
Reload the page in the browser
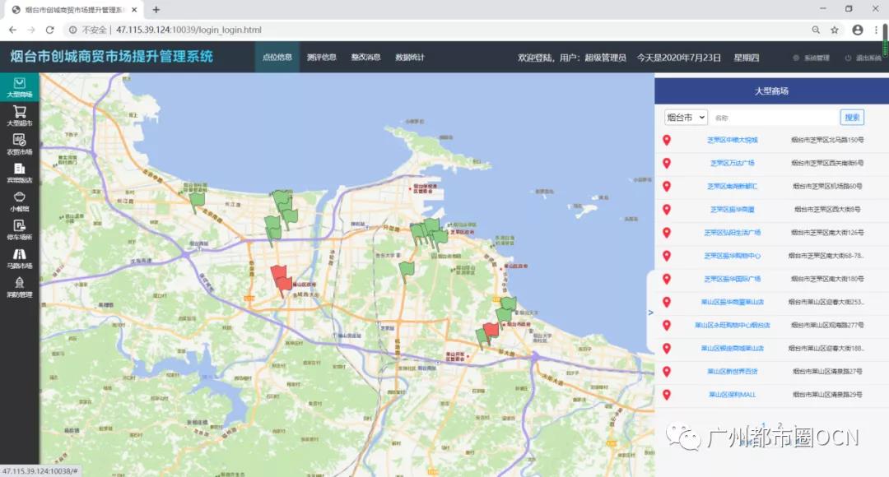pyautogui.click(x=50, y=30)
